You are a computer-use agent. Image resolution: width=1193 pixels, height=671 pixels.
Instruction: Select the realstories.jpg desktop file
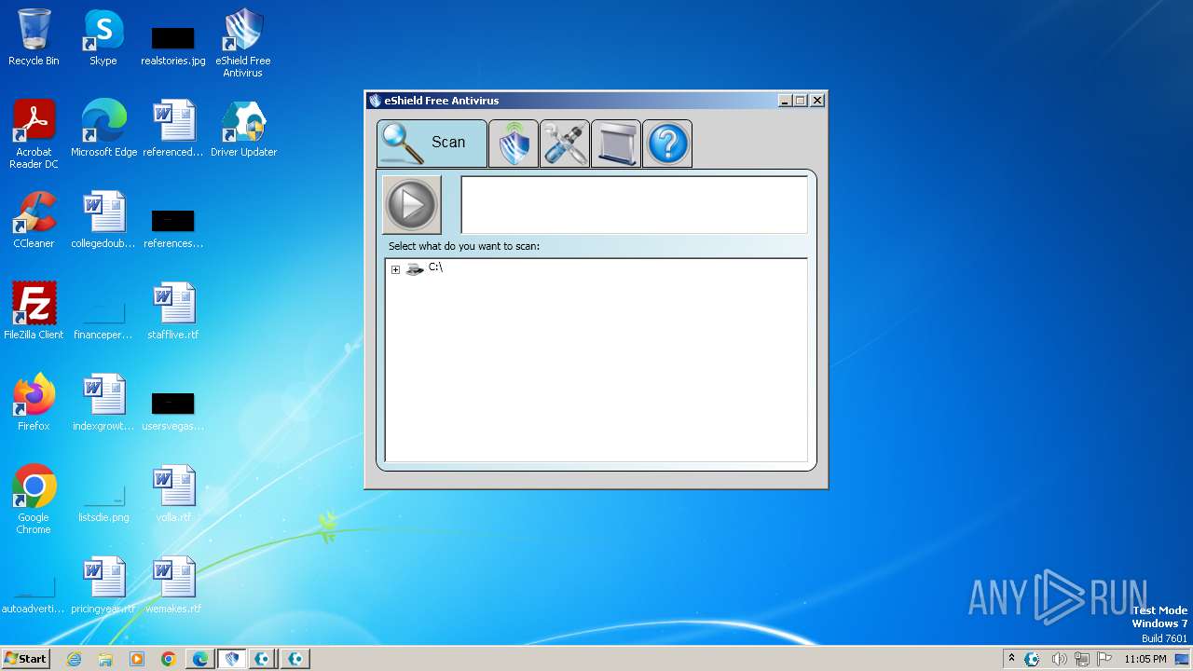(x=173, y=45)
